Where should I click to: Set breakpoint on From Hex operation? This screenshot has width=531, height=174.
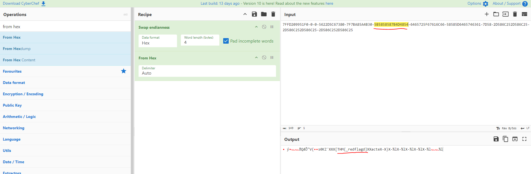pos(272,57)
